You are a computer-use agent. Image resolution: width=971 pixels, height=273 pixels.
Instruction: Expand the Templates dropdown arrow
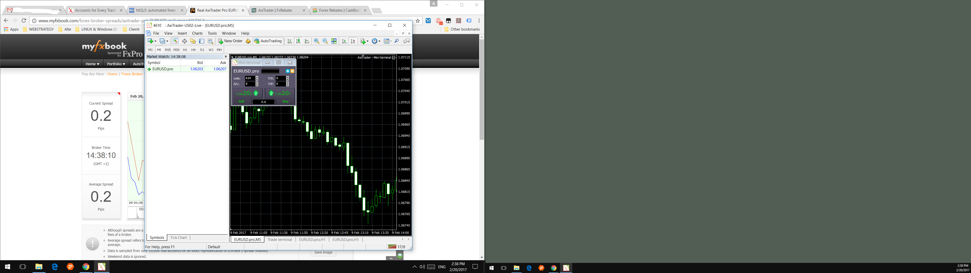(391, 41)
